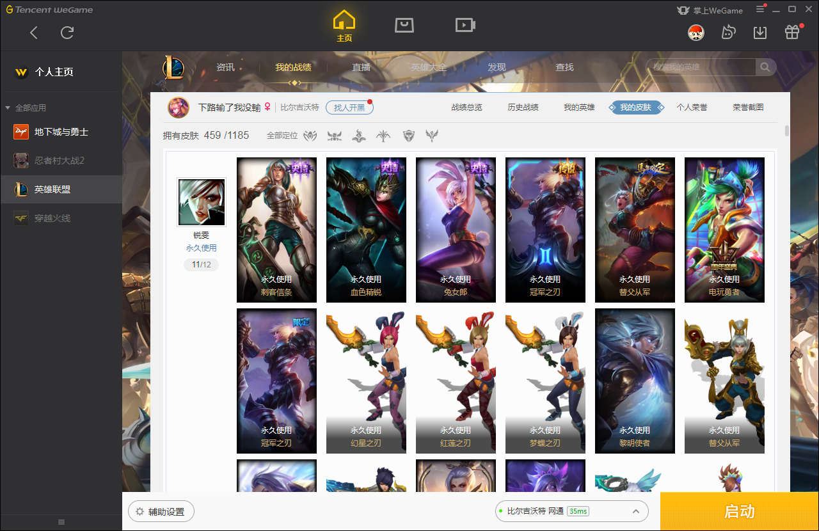This screenshot has width=819, height=531.
Task: Click the 锐雯 champion portrait
Action: click(x=202, y=202)
